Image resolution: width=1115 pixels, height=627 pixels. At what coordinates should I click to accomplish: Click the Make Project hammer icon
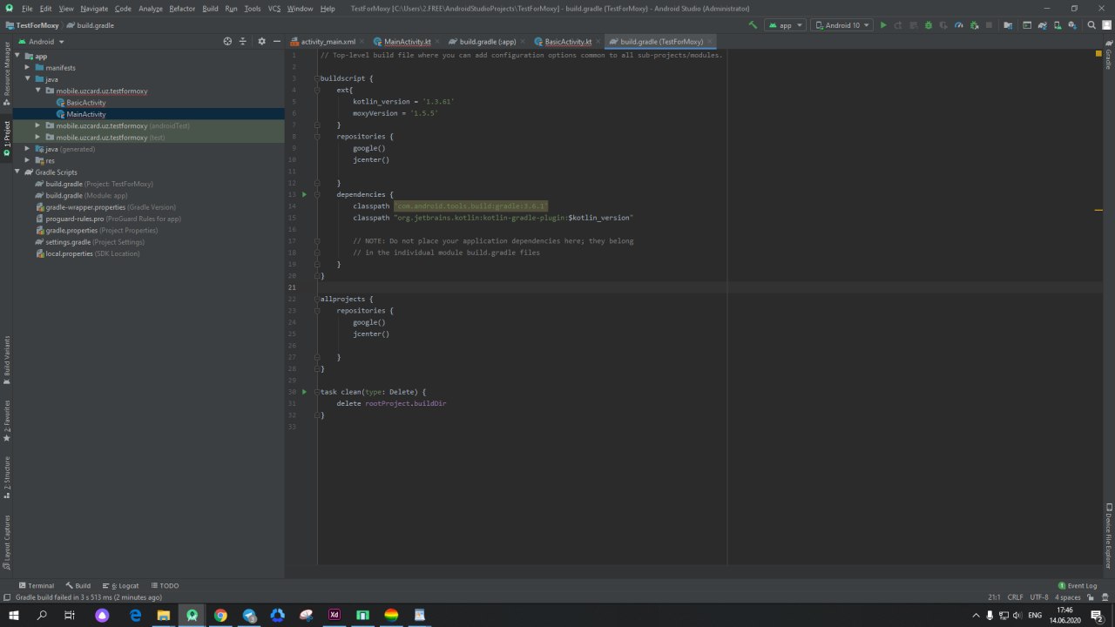(753, 25)
